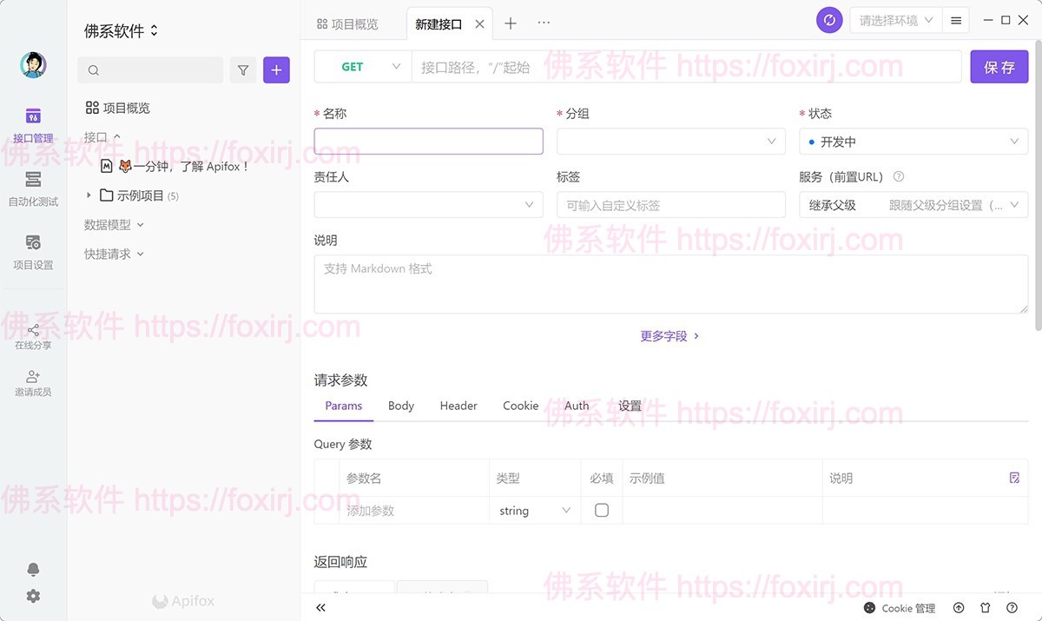The image size is (1042, 621).
Task: Open 自动化测试 in the left sidebar
Action: 33,188
